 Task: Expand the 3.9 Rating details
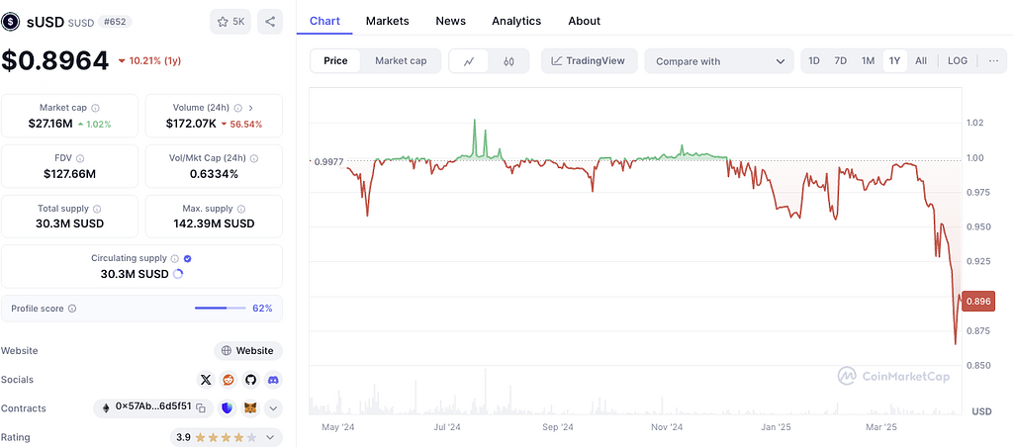point(273,436)
